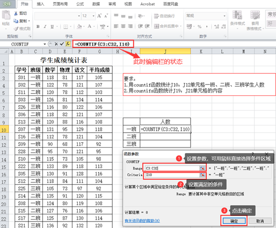Click the bottom align icon

click(x=130, y=16)
